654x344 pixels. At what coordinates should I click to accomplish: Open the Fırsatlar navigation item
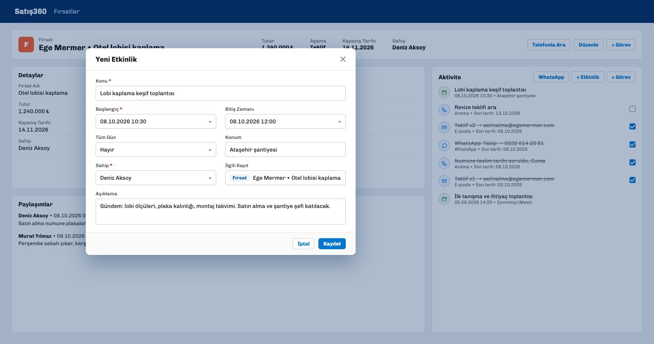(67, 11)
